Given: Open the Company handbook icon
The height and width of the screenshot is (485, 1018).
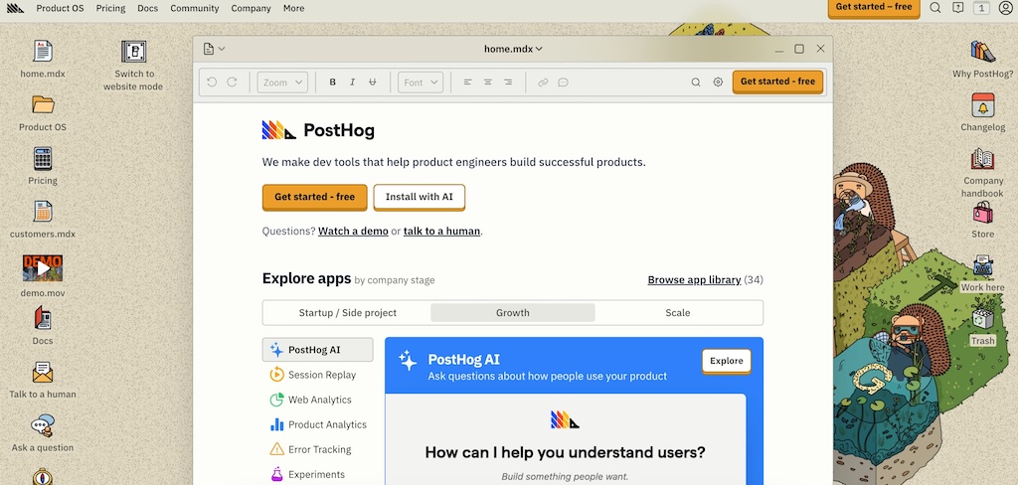Looking at the screenshot, I should [983, 158].
